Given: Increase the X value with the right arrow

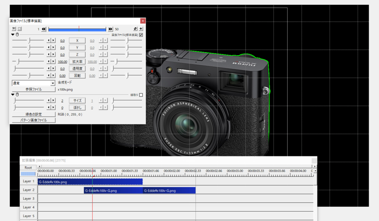Looking at the screenshot, I should click(53, 41).
